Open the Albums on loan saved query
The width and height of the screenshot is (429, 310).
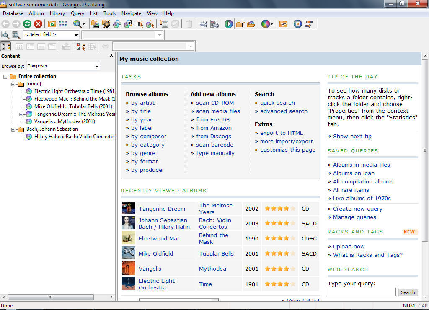354,173
